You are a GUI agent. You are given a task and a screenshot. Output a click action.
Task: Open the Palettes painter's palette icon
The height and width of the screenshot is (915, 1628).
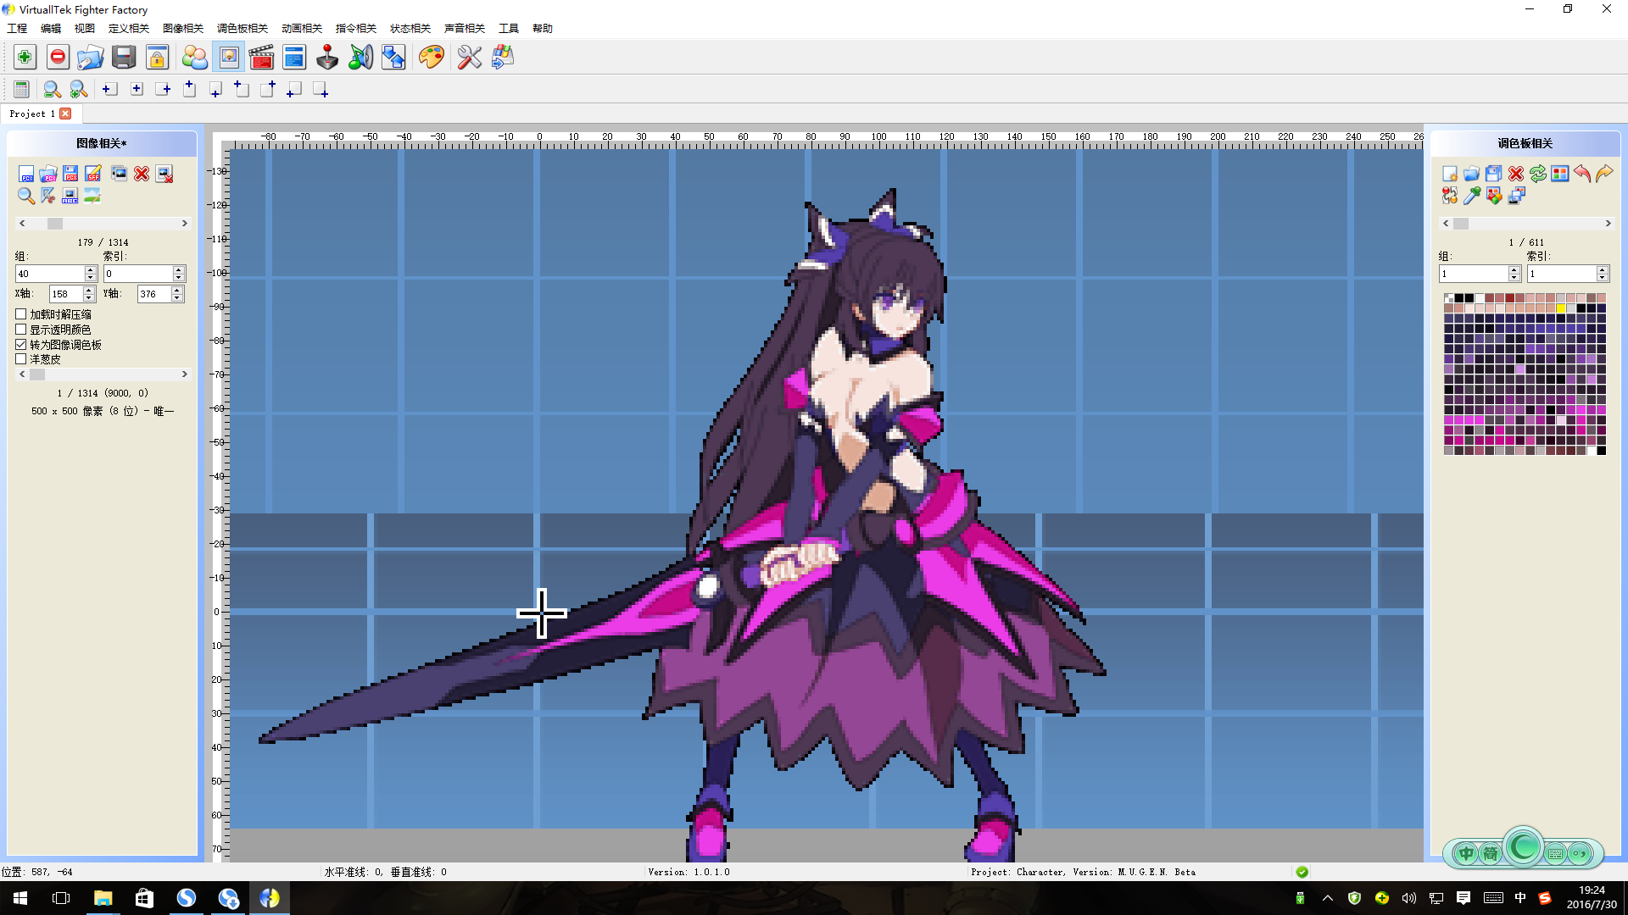point(431,58)
